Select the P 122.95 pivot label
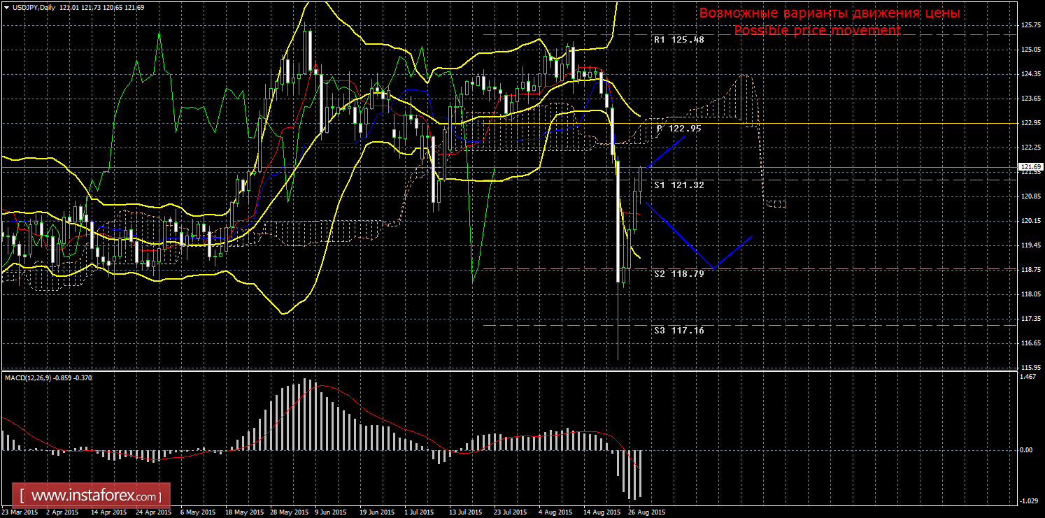Image resolution: width=1045 pixels, height=518 pixels. tap(678, 129)
